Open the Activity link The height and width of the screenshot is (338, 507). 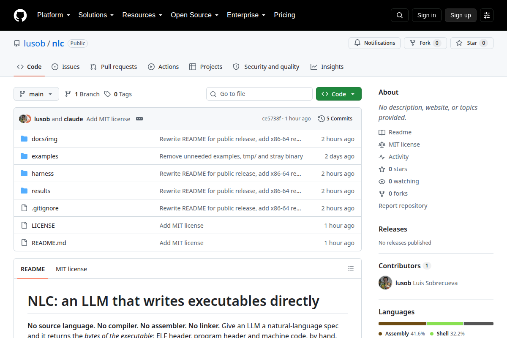tap(394, 157)
